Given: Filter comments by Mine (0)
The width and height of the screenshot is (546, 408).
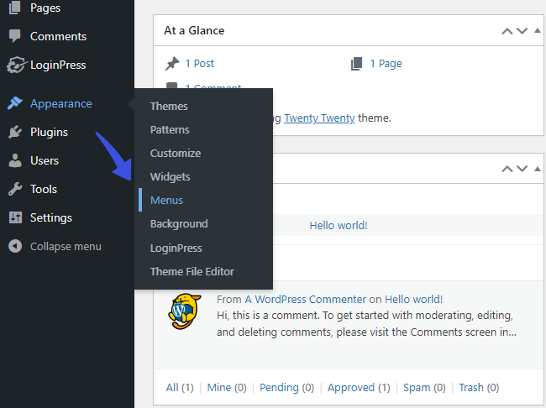Looking at the screenshot, I should 227,388.
